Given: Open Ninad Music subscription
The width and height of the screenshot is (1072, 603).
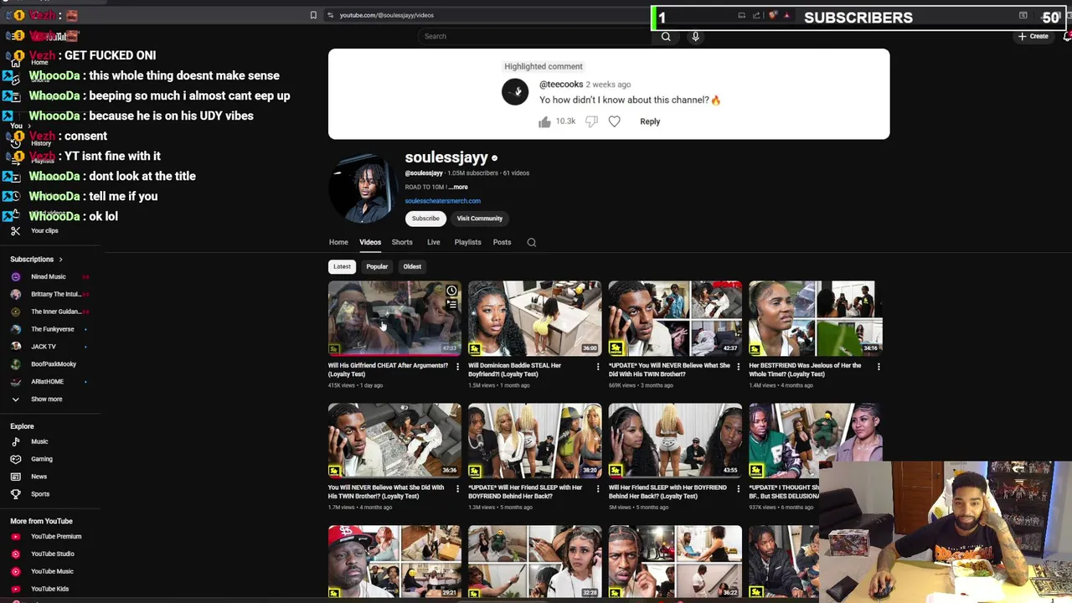Looking at the screenshot, I should (50, 276).
